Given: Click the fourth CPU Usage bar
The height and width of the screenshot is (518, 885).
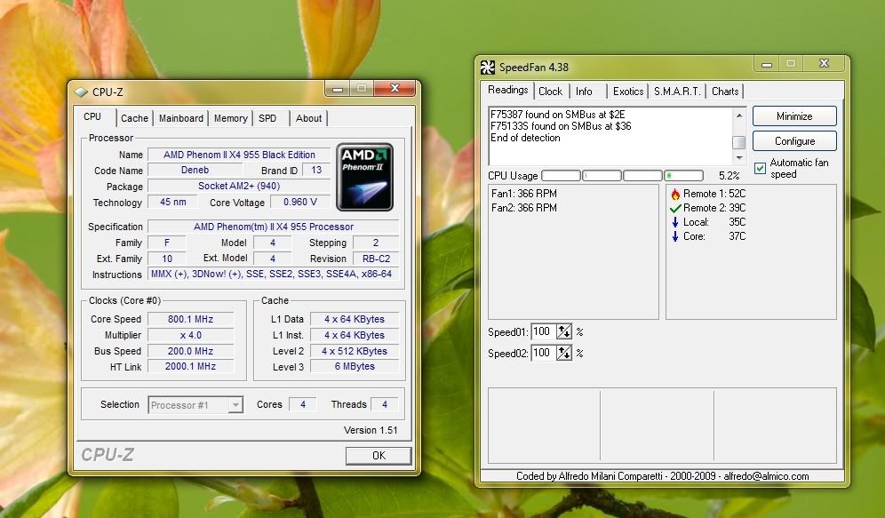Looking at the screenshot, I should pos(683,176).
